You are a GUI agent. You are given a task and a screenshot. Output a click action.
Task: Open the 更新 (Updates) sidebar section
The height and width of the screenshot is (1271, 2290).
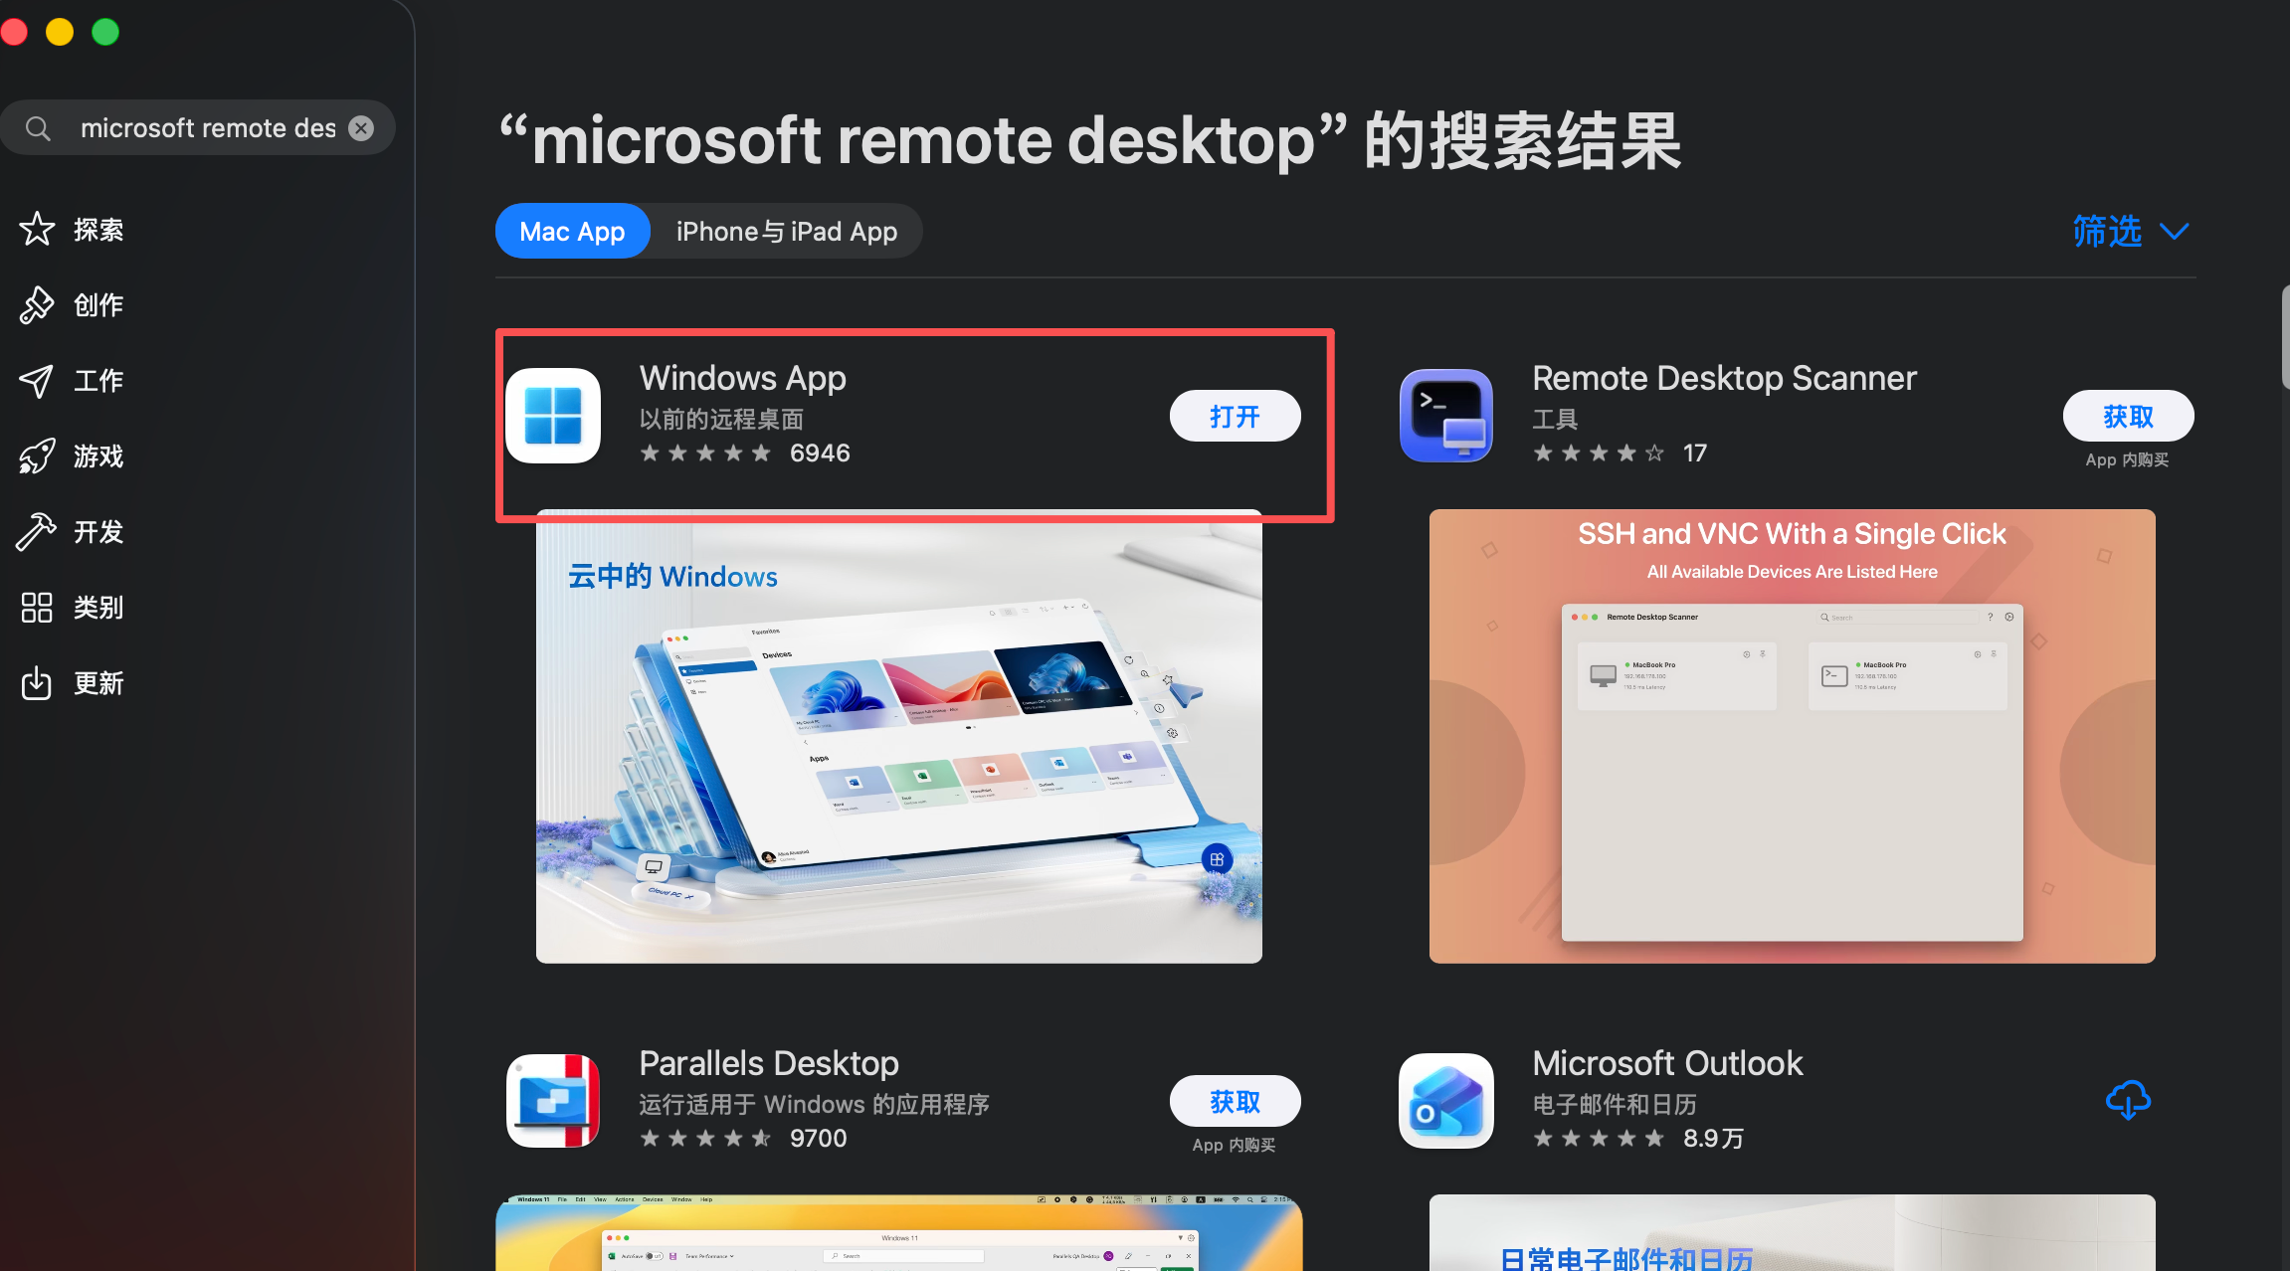coord(72,683)
